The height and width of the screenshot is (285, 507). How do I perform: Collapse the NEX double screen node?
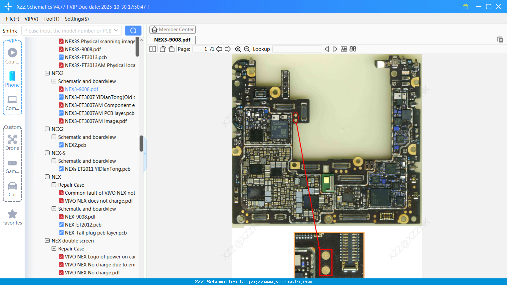[47, 240]
